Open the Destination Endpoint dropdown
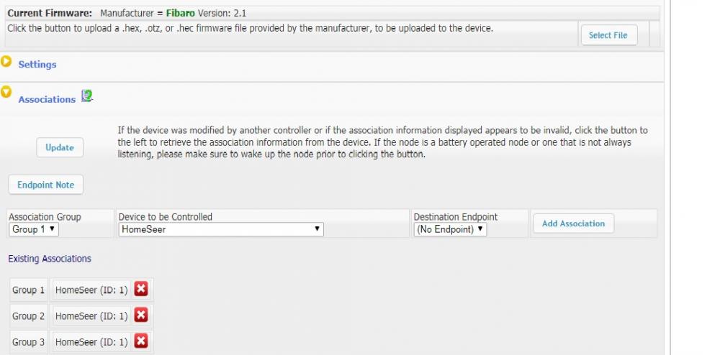 click(x=451, y=229)
